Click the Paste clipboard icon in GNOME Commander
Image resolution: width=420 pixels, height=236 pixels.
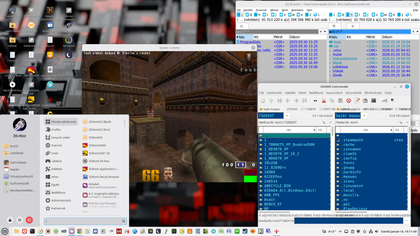340,101
